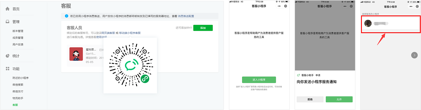Select 微信支付 in the sidebar

coord(18,91)
